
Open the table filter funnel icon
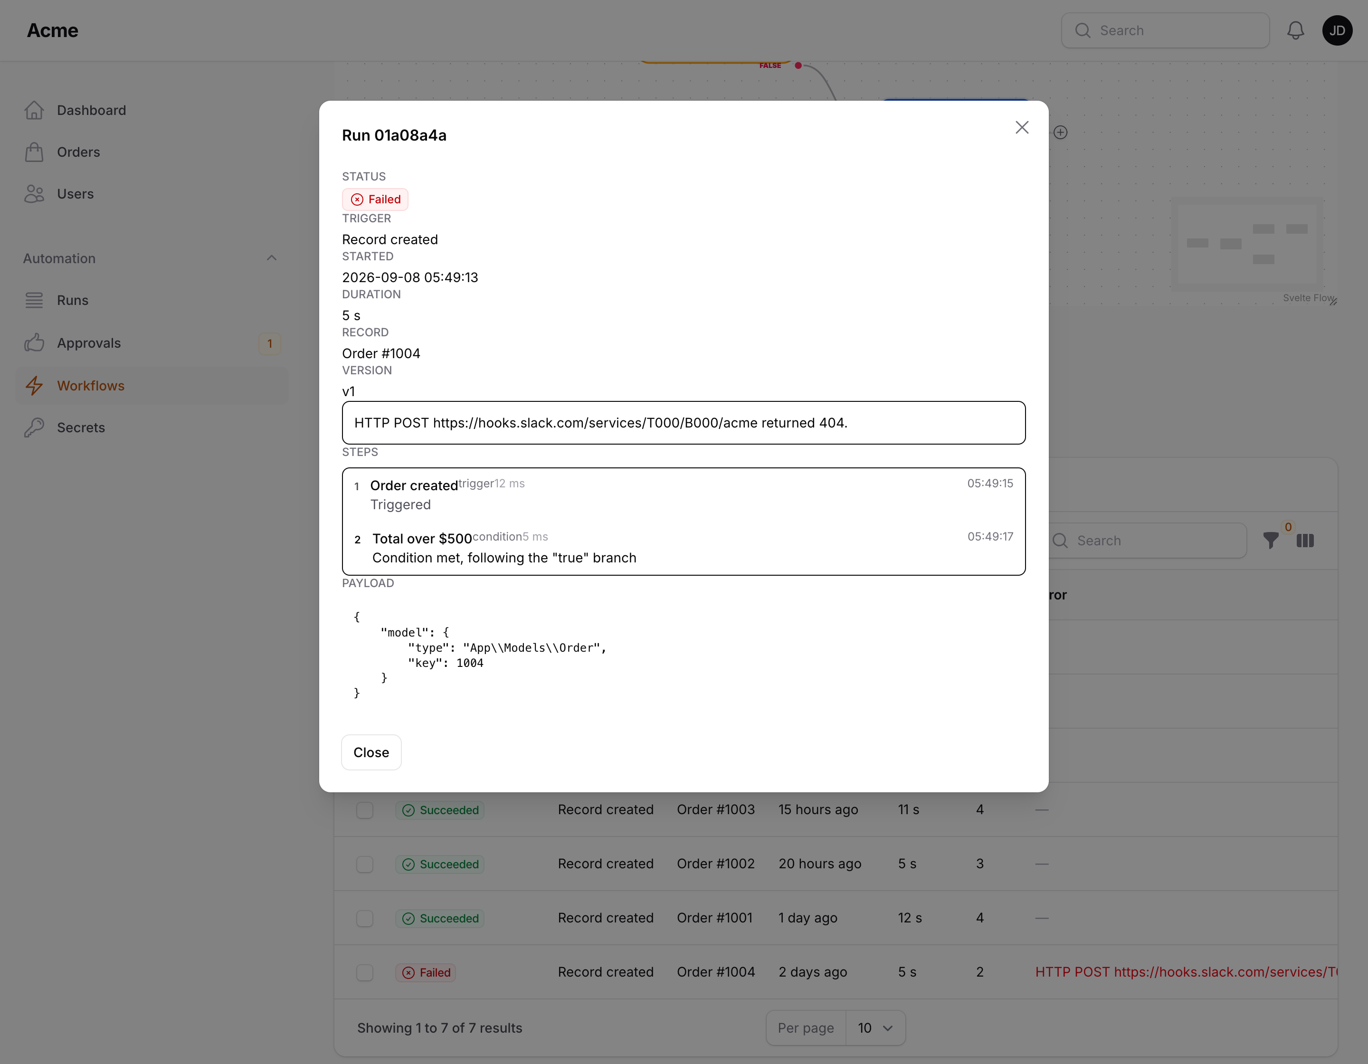[1271, 541]
